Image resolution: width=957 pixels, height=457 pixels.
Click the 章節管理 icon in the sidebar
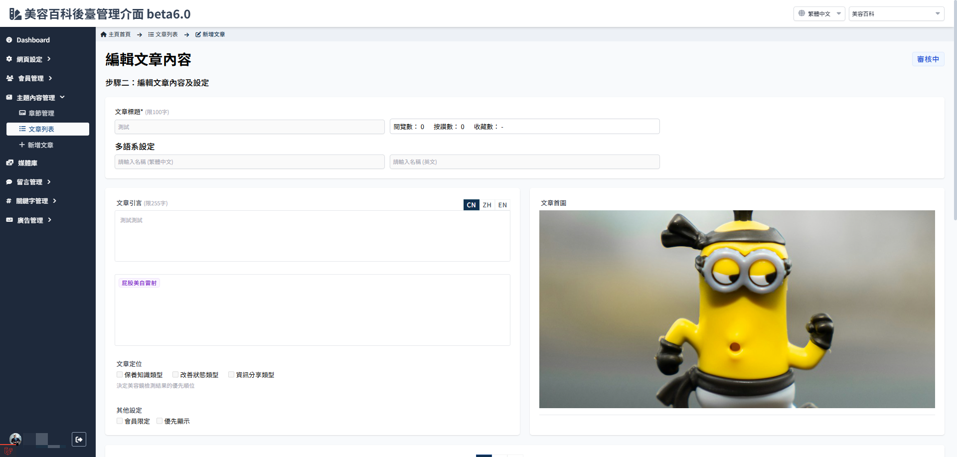[22, 113]
